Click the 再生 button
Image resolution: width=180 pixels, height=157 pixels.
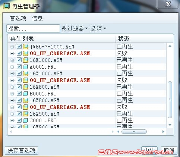(149, 150)
